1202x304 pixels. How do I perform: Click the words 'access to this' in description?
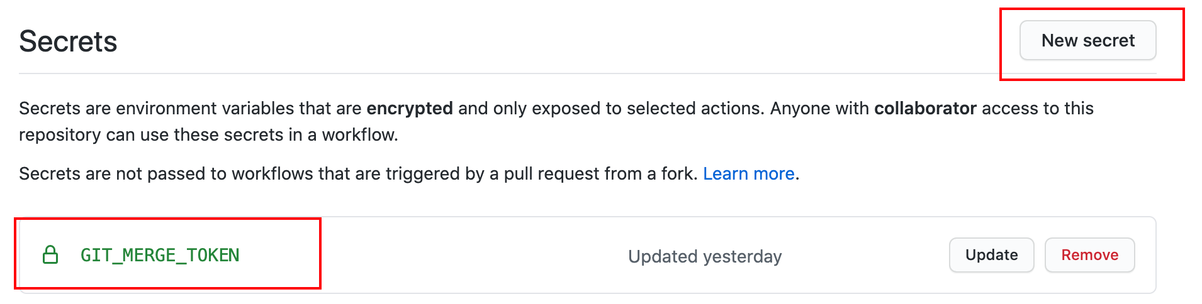[1037, 108]
